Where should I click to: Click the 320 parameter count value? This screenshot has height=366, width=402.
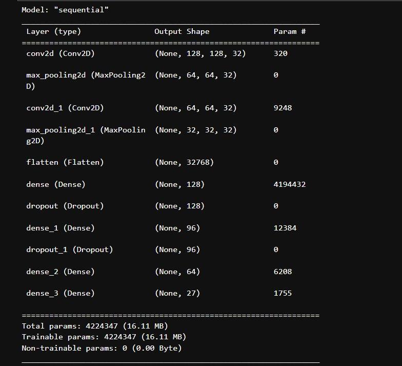[280, 53]
